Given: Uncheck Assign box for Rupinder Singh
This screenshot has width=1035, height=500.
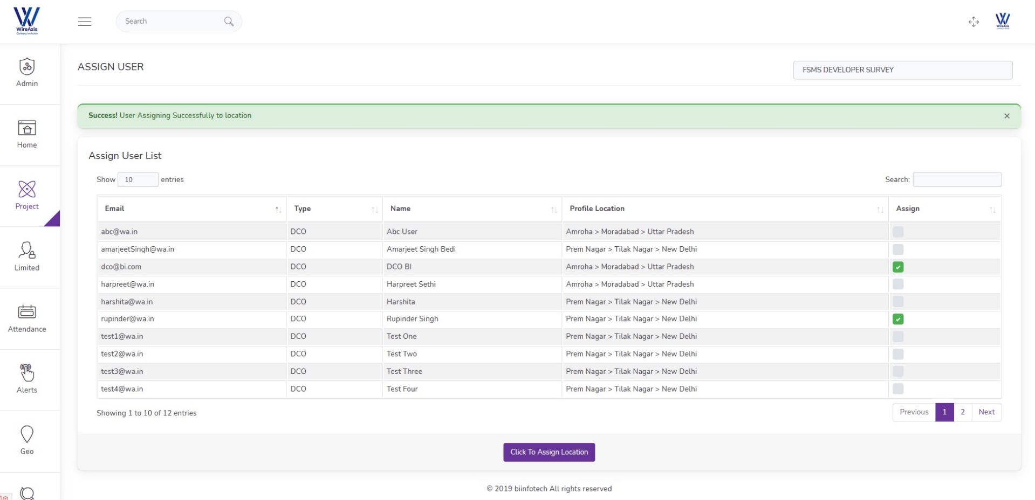Looking at the screenshot, I should [x=897, y=320].
